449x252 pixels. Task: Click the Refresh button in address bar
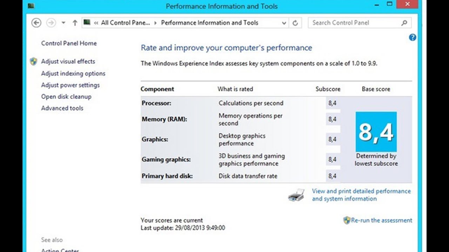click(295, 23)
